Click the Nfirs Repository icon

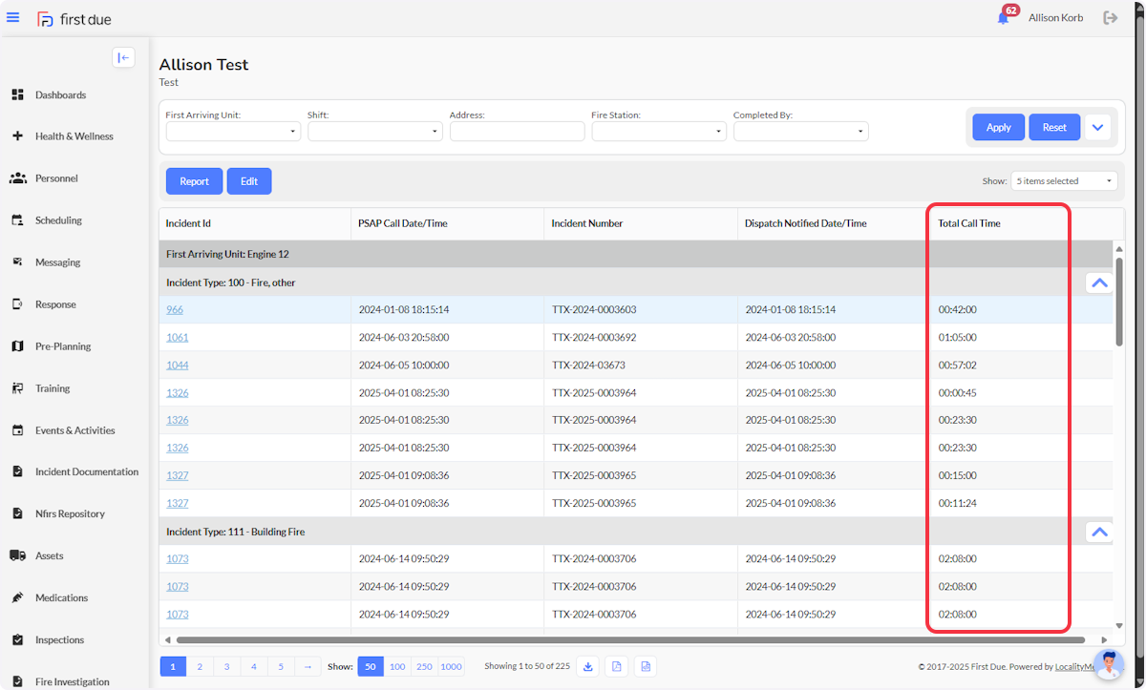click(17, 513)
